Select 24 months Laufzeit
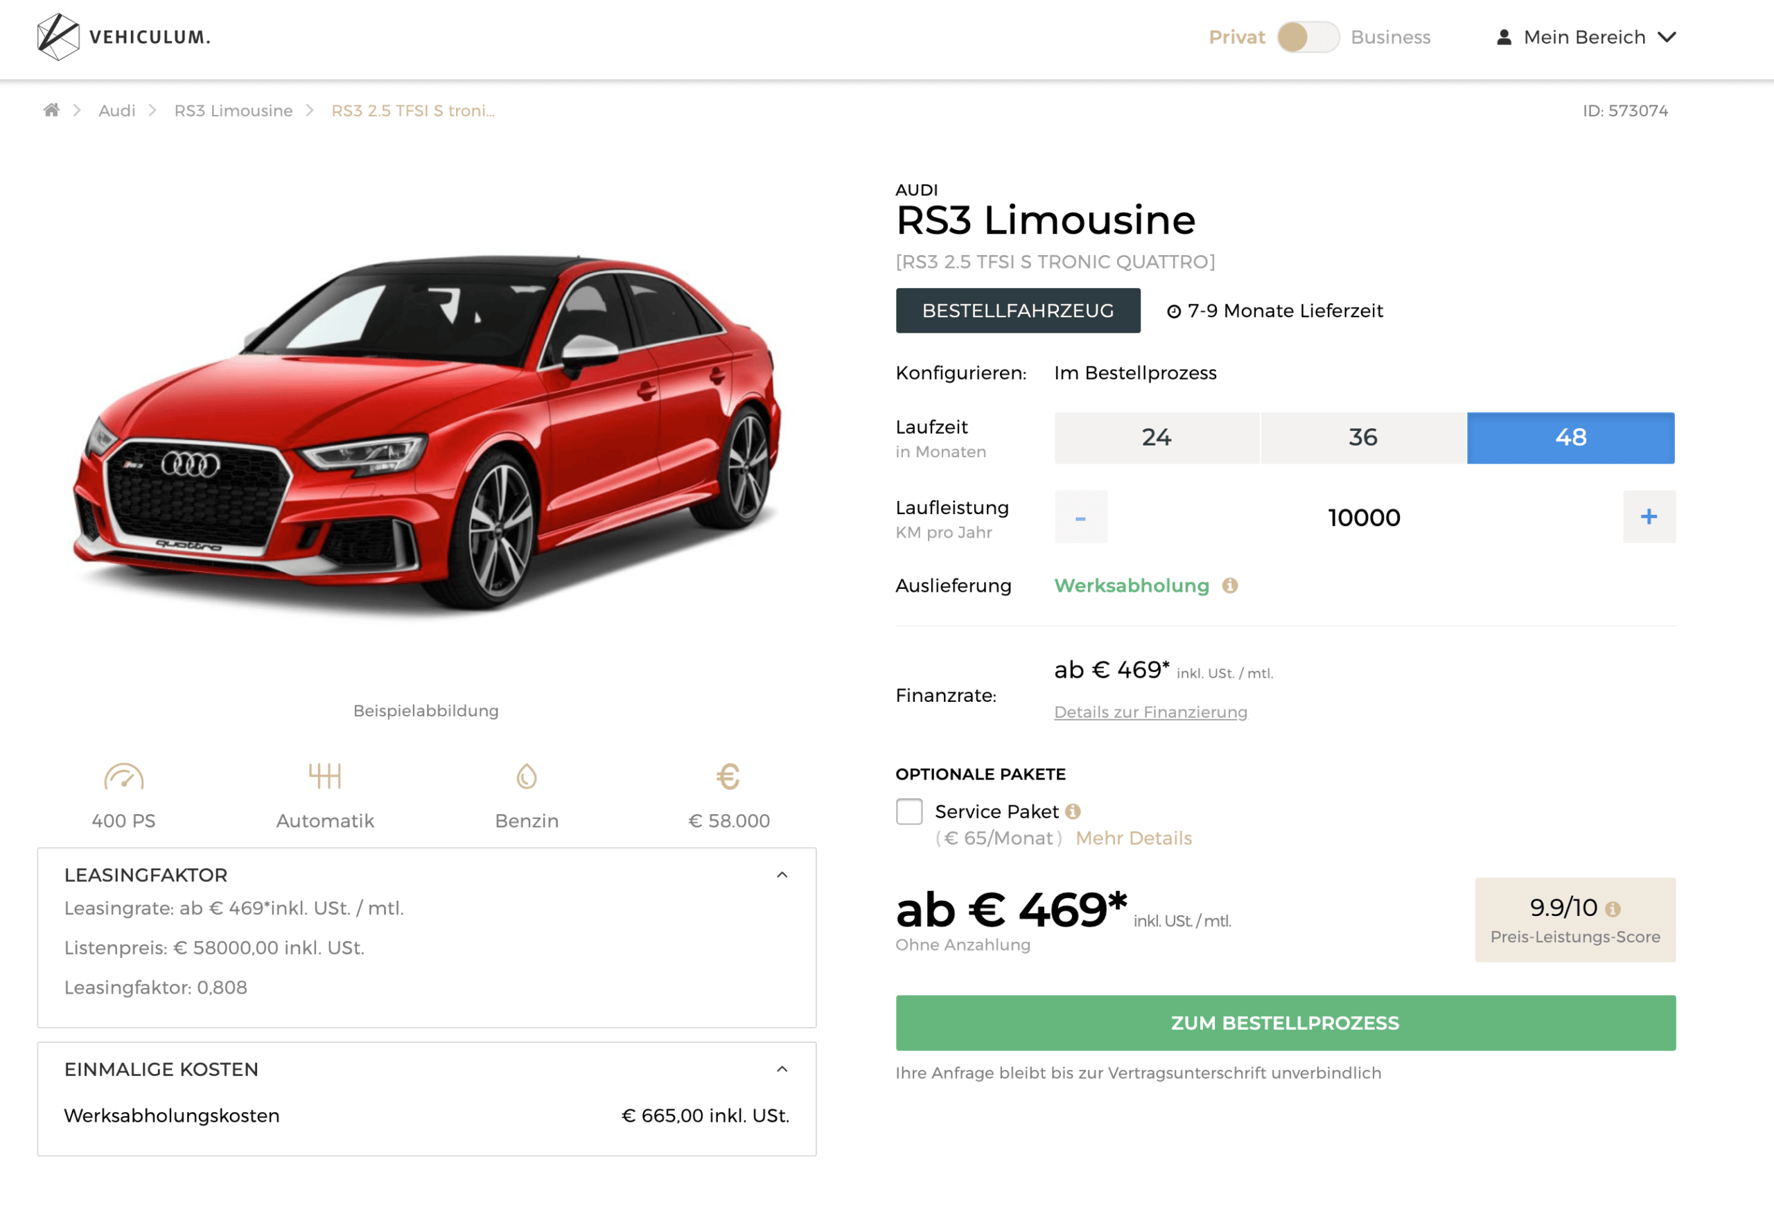 (1157, 437)
